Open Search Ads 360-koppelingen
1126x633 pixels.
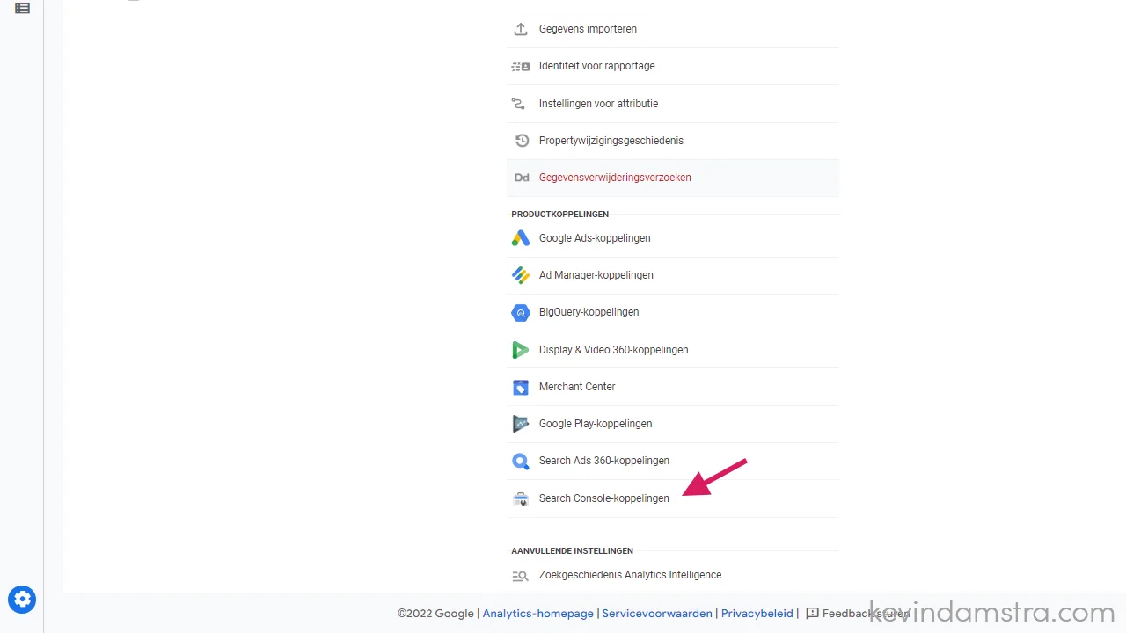[673, 461]
